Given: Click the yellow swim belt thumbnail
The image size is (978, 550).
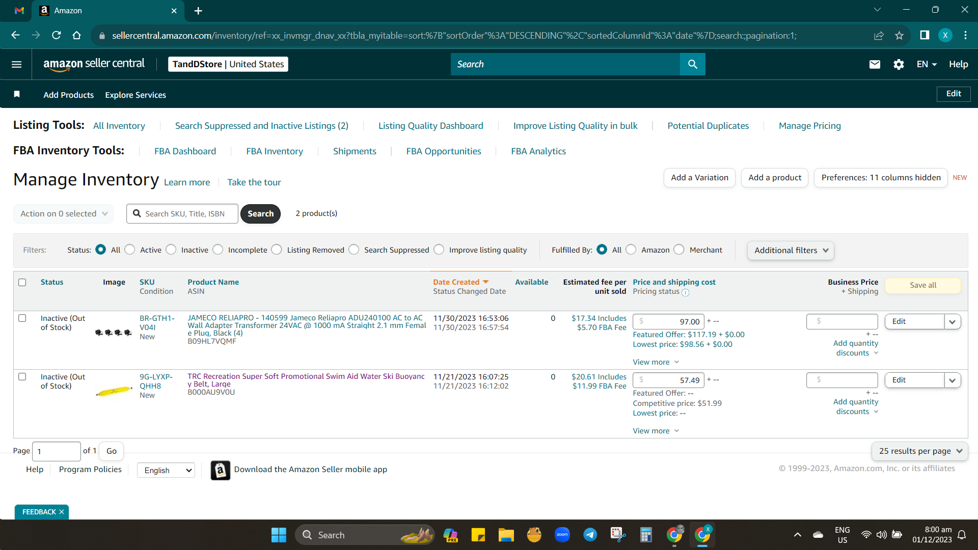Looking at the screenshot, I should pos(115,392).
